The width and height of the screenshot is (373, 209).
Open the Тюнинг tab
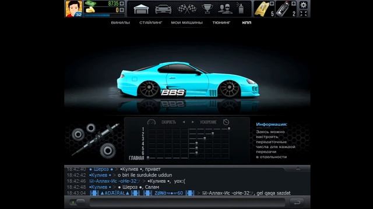pyautogui.click(x=221, y=23)
